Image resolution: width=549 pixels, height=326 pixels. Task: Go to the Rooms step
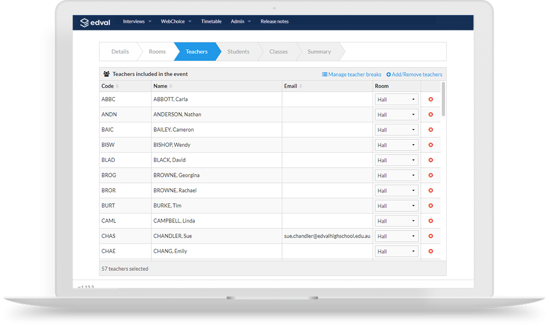[x=157, y=51]
